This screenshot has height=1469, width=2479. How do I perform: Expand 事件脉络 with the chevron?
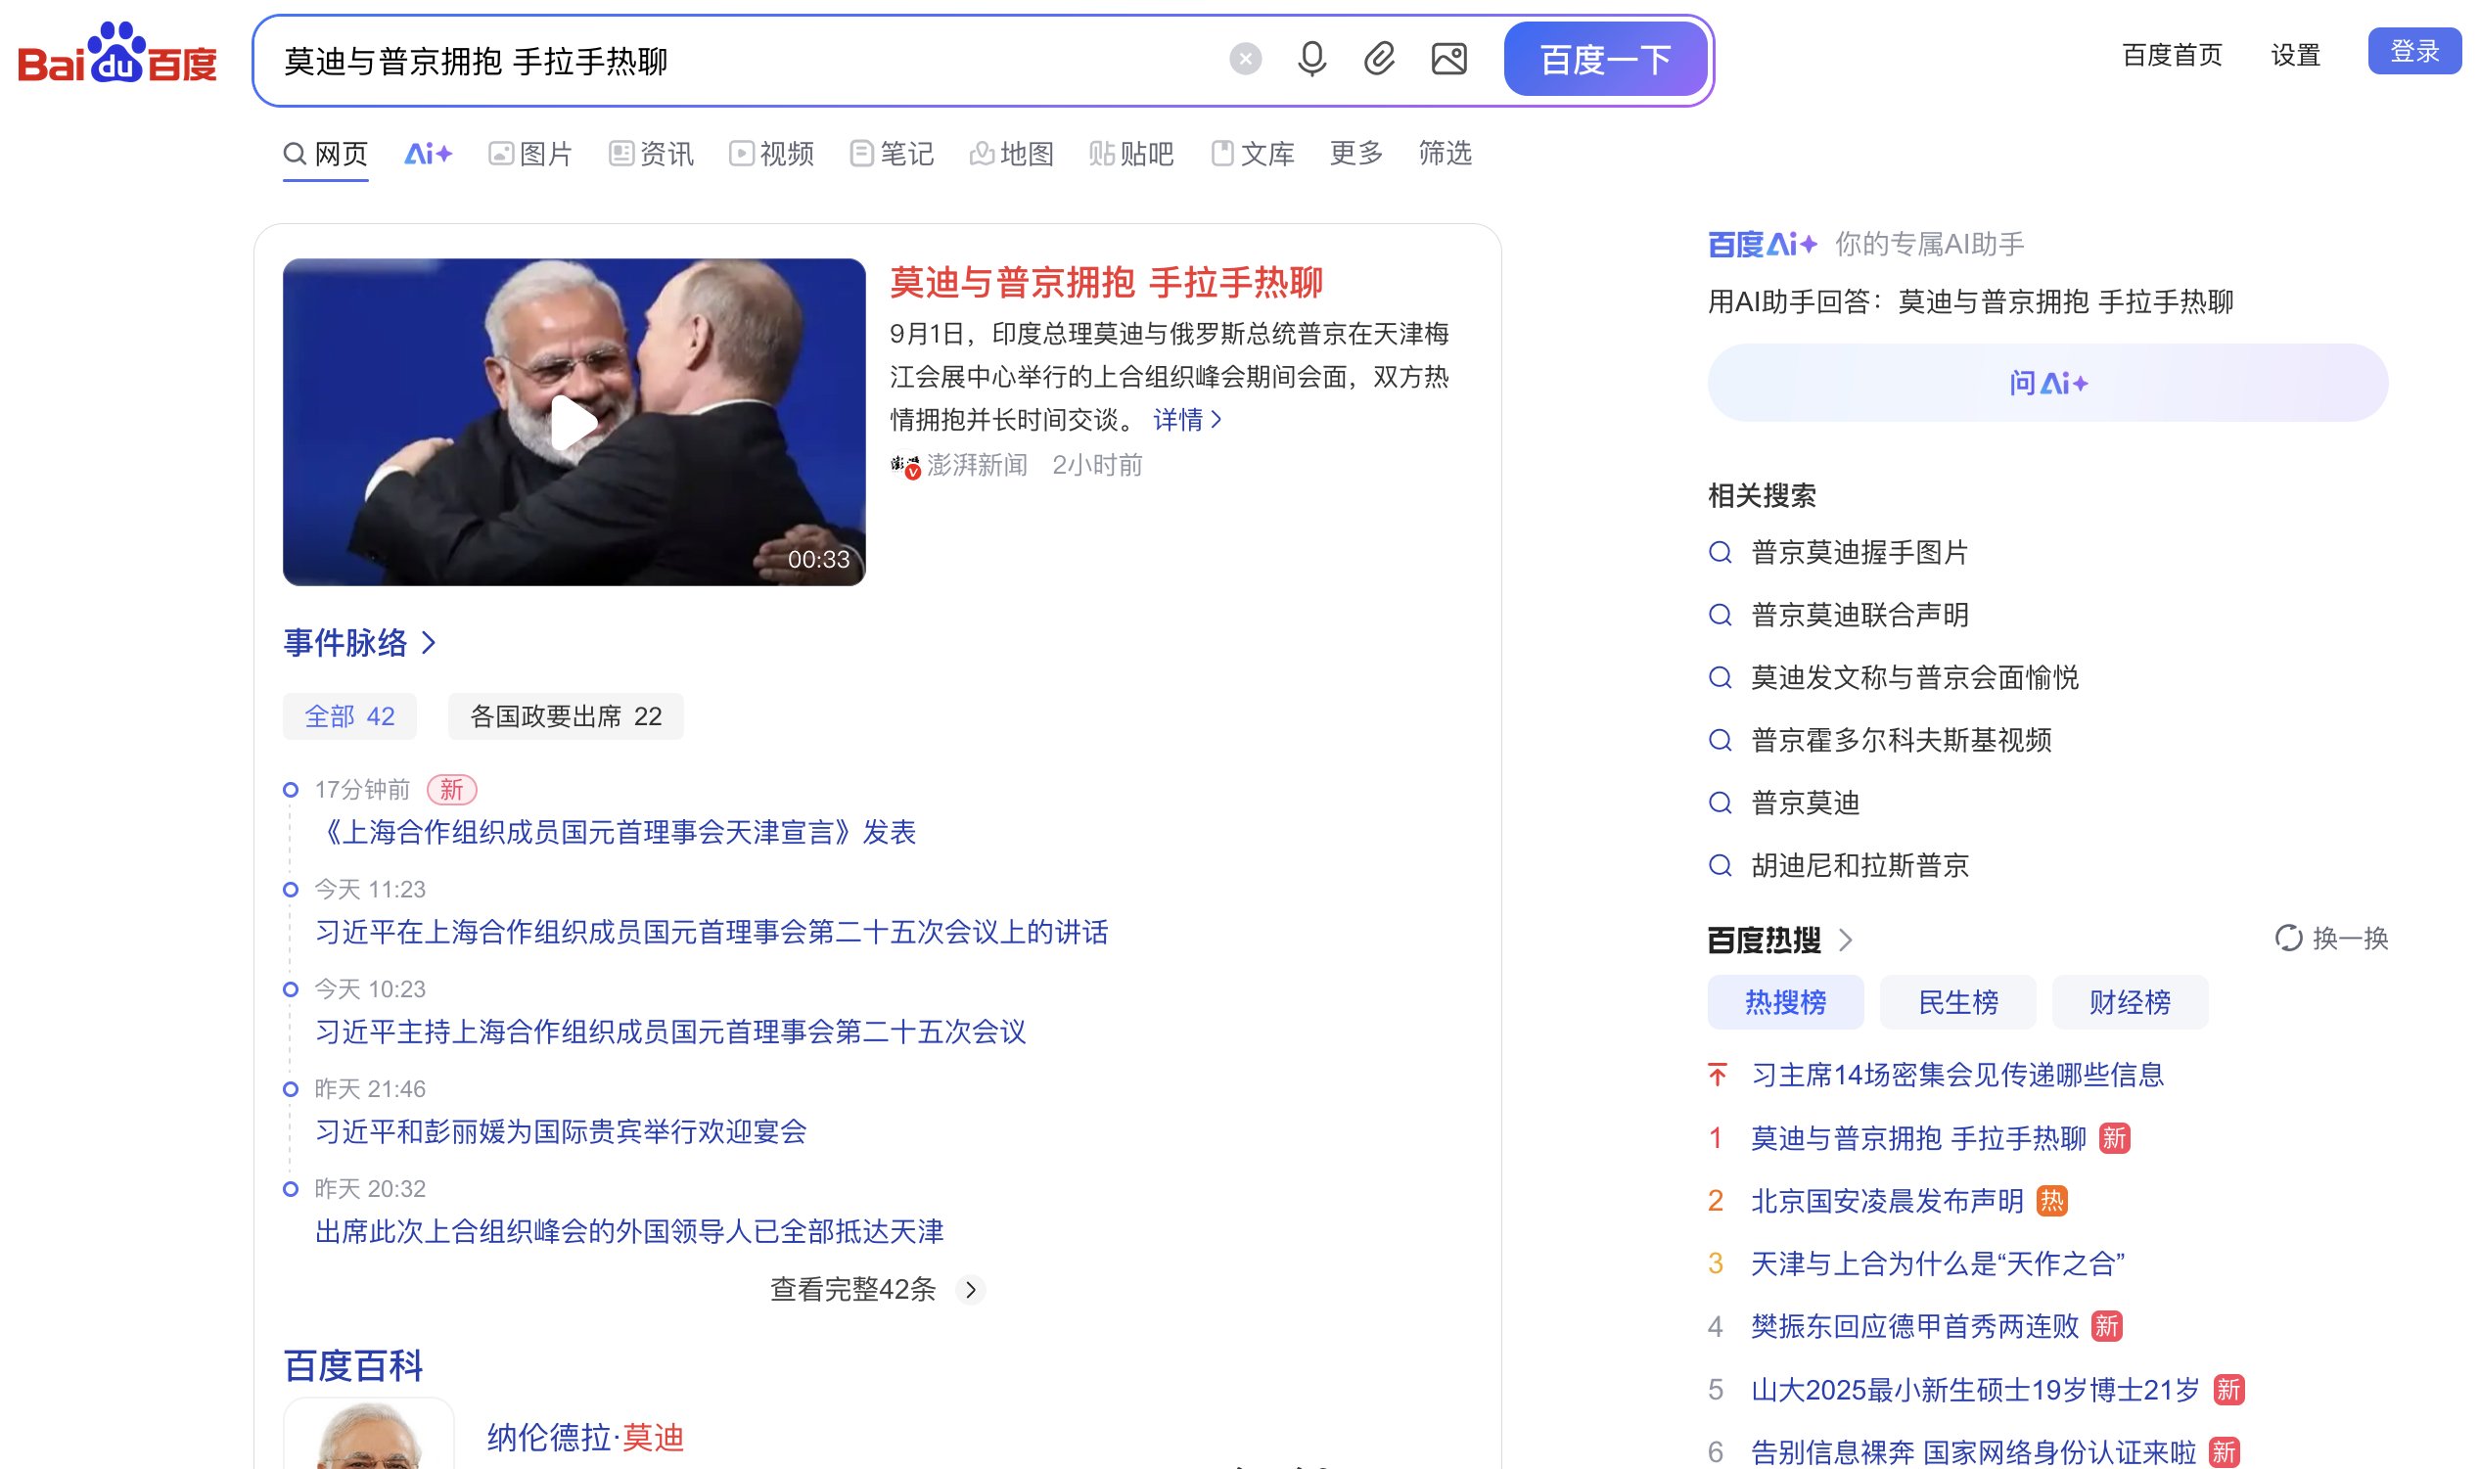point(429,643)
